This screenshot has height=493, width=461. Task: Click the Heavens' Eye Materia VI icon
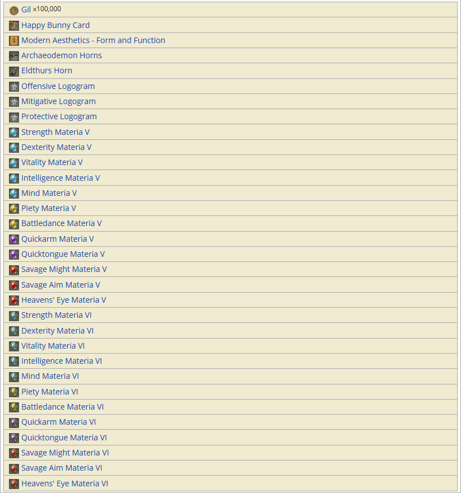14,484
